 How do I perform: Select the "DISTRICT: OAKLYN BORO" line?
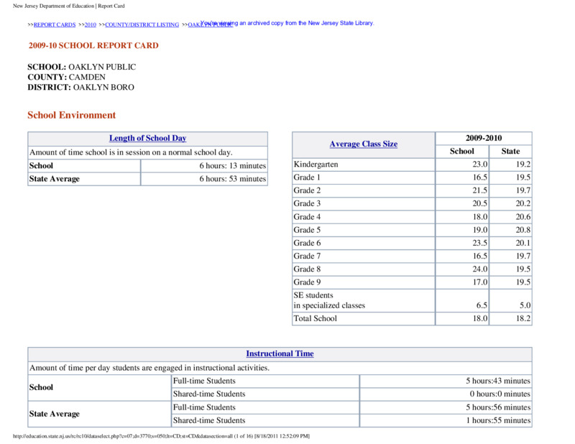80,87
